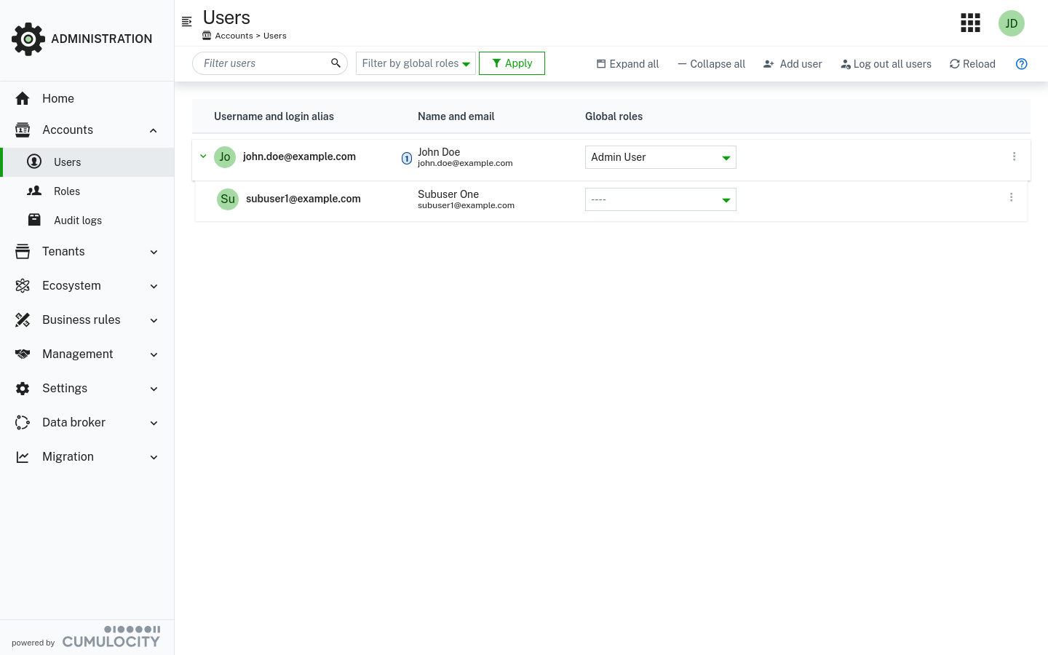Screen dimensions: 1048x655
Task: Open the Admin User global roles dropdown
Action: point(660,157)
